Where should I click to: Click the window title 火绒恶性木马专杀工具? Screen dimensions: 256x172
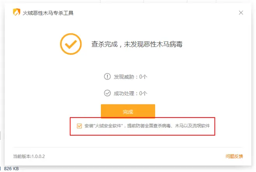[48, 13]
